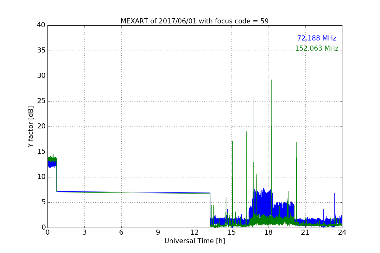Image resolution: width=380 pixels, height=253 pixels.
Task: Click the x-axis tick label 24
Action: click(342, 232)
